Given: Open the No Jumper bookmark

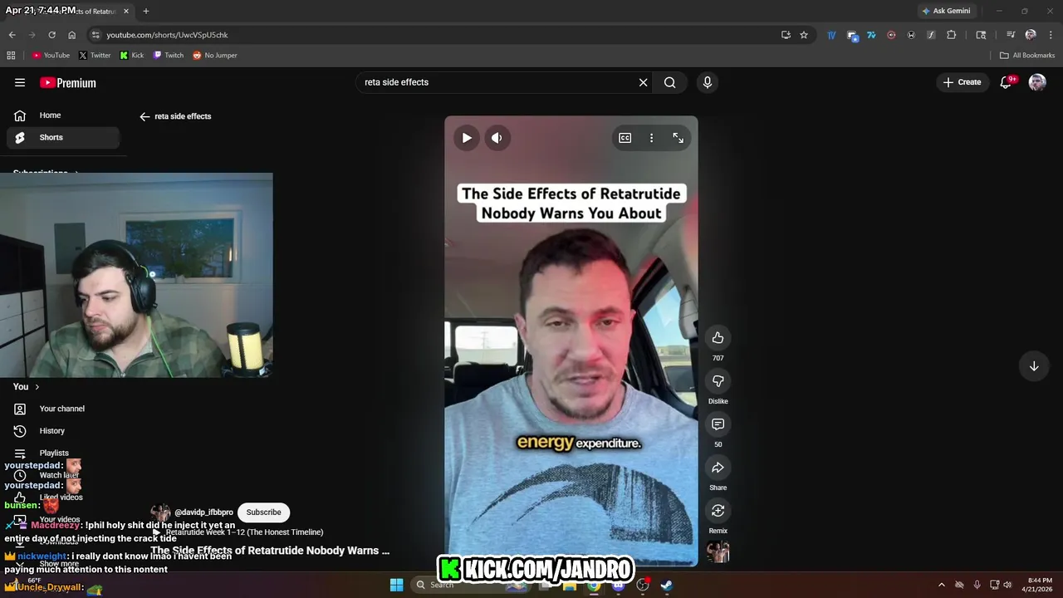Looking at the screenshot, I should coord(215,56).
